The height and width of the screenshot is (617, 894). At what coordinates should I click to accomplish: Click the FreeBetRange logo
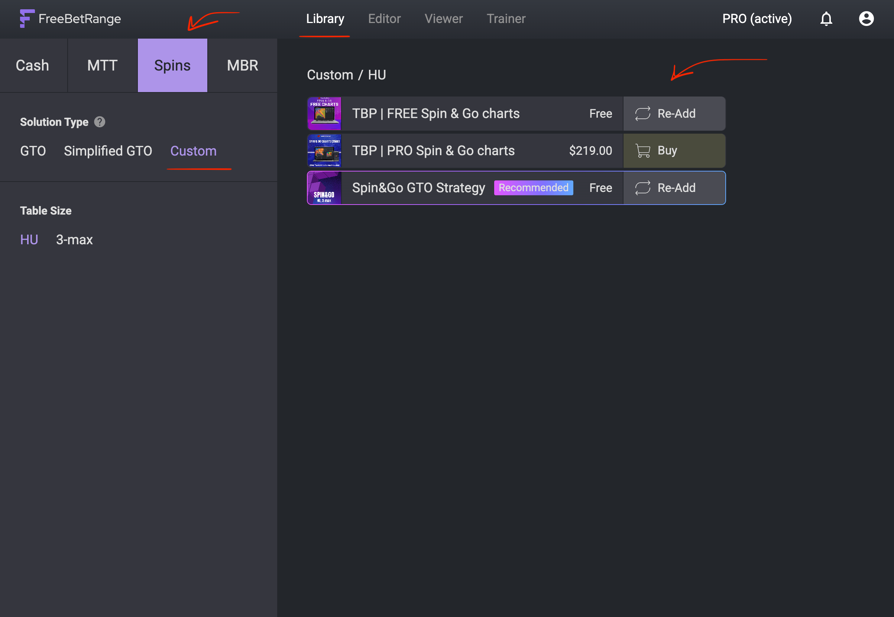pos(69,19)
